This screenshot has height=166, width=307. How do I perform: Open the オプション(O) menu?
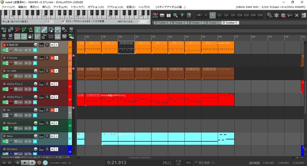point(96,7)
